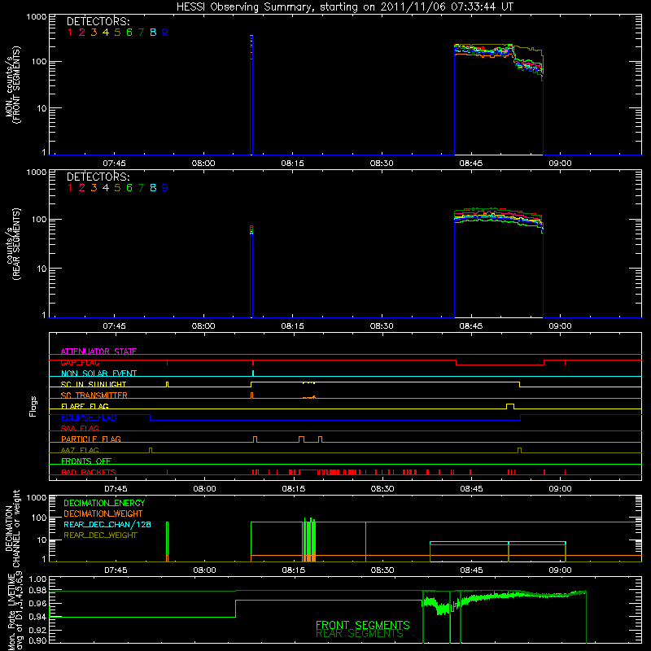The image size is (651, 651).
Task: Select detector 2 in front segments legend
Action: click(82, 33)
